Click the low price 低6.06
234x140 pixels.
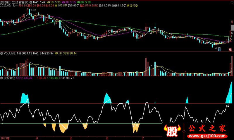[x=41, y=6]
